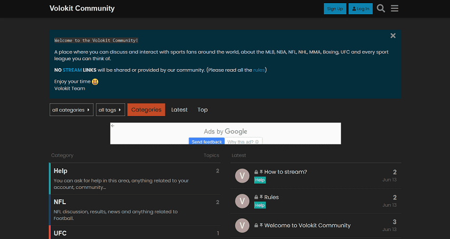Image resolution: width=450 pixels, height=239 pixels.
Task: Switch to the Latest tab
Action: pyautogui.click(x=180, y=110)
